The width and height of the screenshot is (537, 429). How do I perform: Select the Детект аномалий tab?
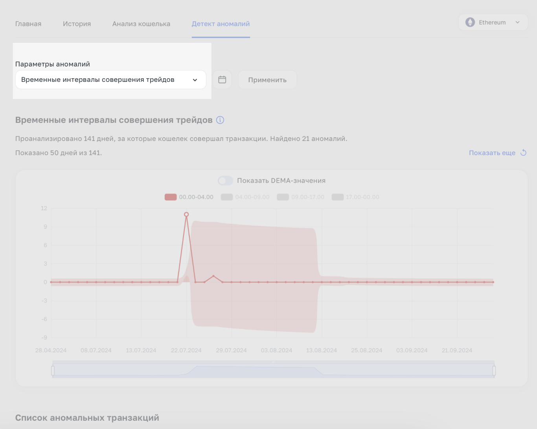pos(221,24)
